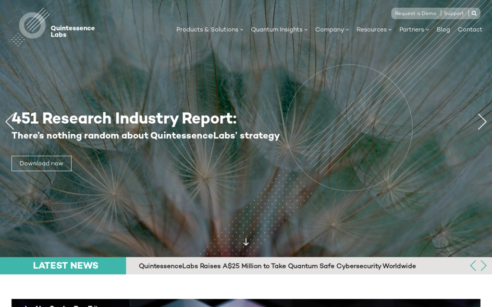Screen dimensions: 492x307
Task: Open the Company dropdown menu
Action: [x=332, y=30]
